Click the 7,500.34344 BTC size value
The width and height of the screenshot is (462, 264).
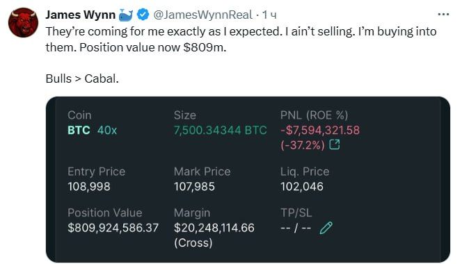[x=220, y=130]
